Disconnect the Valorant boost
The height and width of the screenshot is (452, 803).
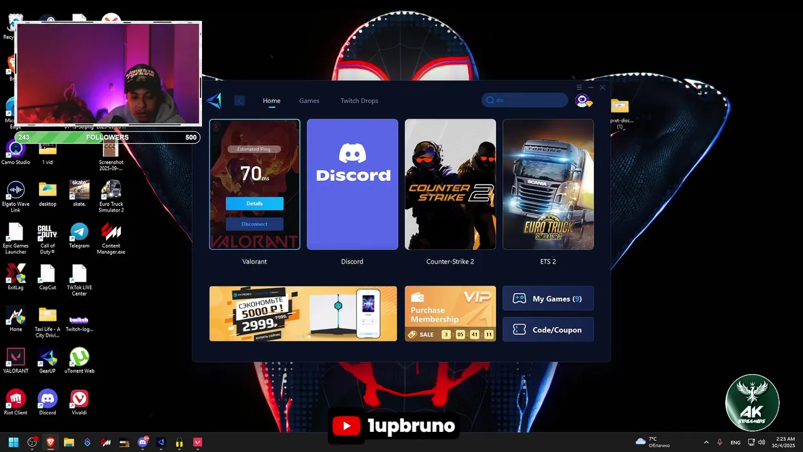click(255, 224)
